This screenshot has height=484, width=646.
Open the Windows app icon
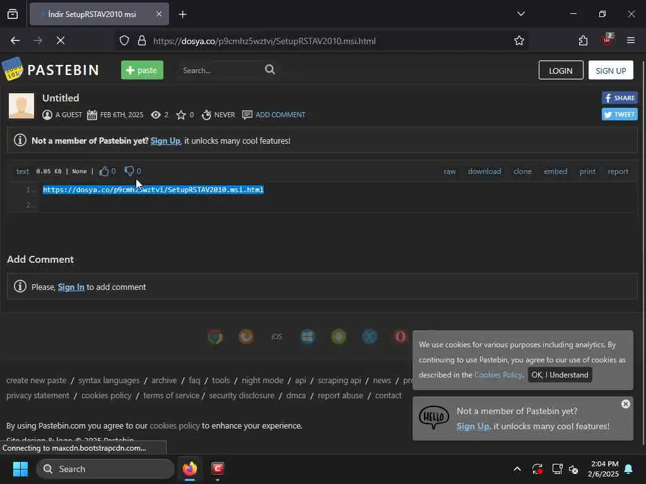(308, 337)
